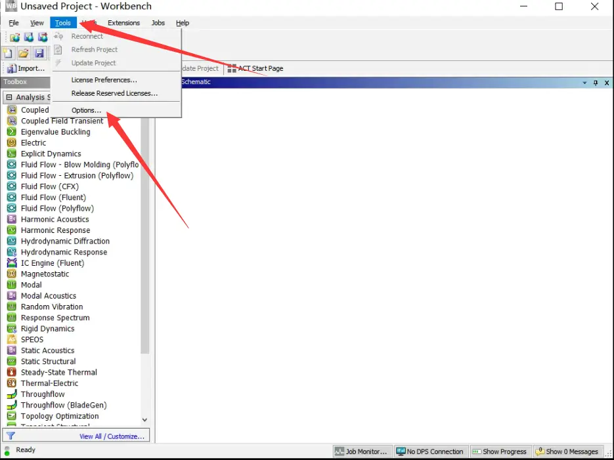Click the Random Vibration icon
The width and height of the screenshot is (614, 460).
coord(12,306)
